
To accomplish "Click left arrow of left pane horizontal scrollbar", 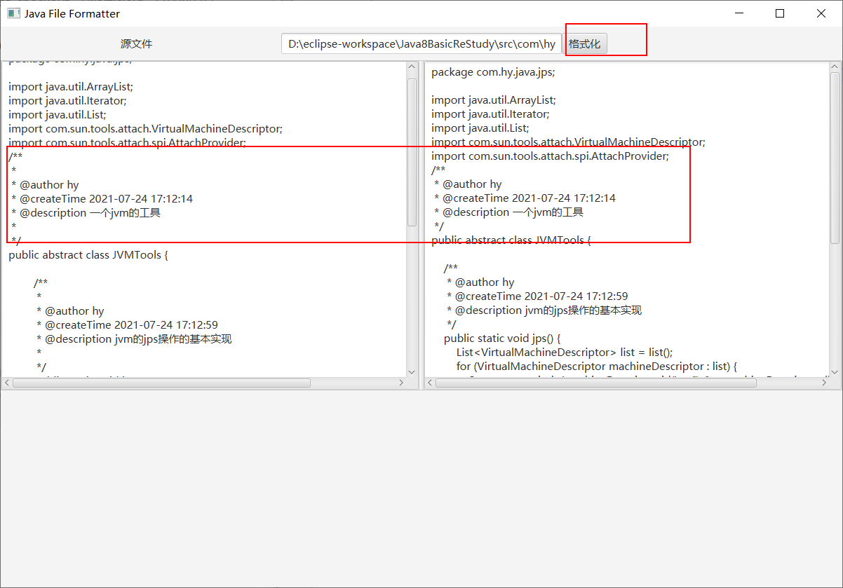I will click(x=7, y=383).
